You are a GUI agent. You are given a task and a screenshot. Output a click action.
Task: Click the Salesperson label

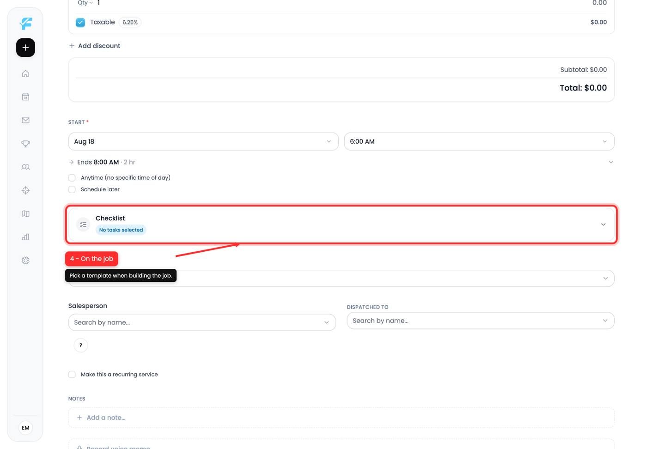(88, 306)
